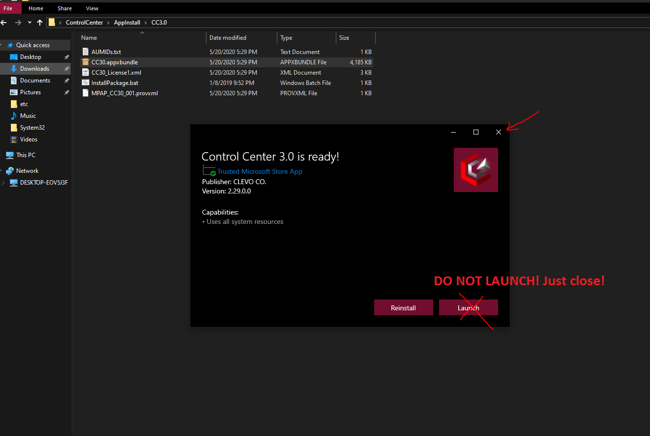
Task: Select the InstallPackage.bat file icon
Action: pyautogui.click(x=86, y=82)
